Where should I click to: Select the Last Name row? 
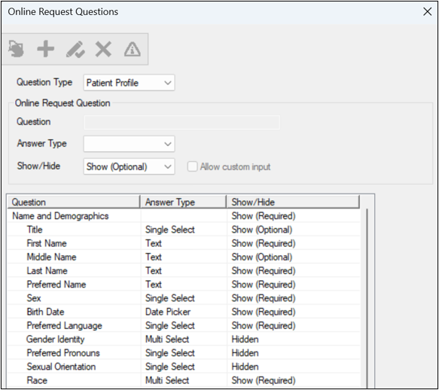(x=184, y=271)
